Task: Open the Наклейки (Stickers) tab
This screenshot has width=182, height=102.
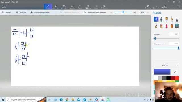Action: [x=72, y=7]
